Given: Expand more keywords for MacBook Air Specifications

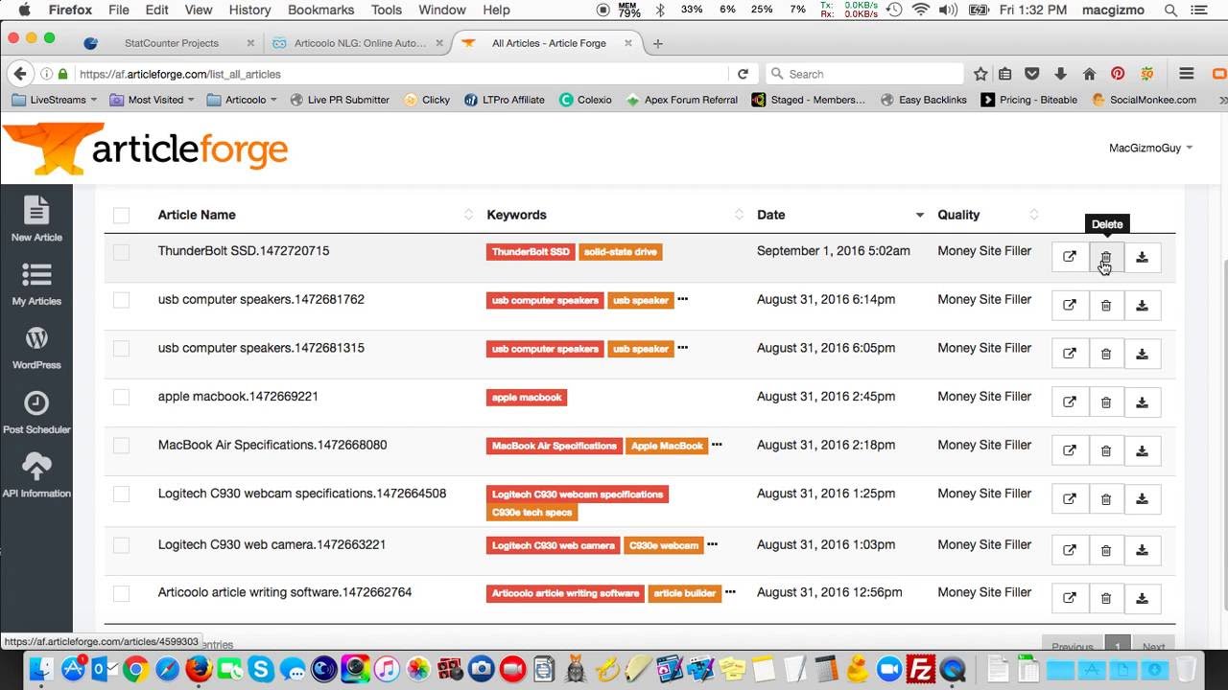Looking at the screenshot, I should 717,445.
